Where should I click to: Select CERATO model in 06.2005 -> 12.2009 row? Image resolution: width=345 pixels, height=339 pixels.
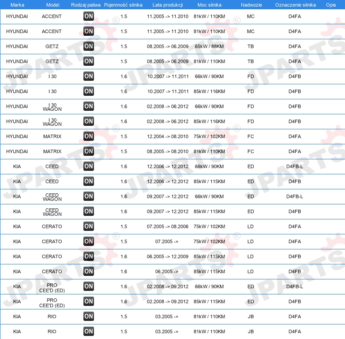click(52, 256)
